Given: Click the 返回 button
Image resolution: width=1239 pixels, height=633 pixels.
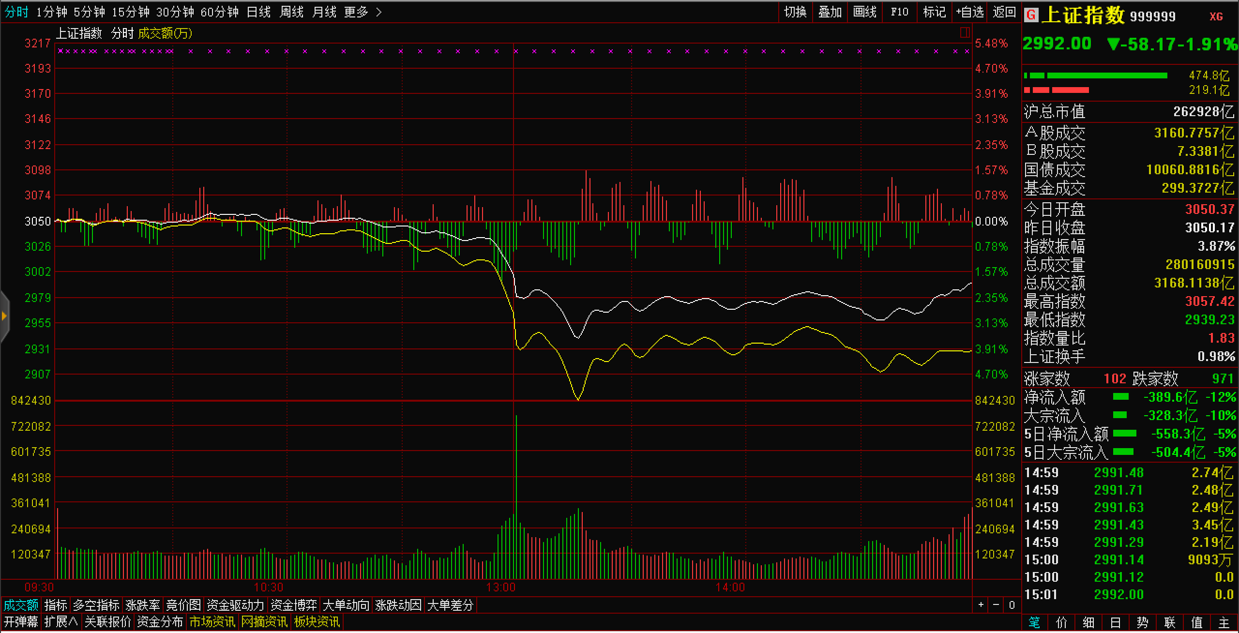Looking at the screenshot, I should [1004, 12].
